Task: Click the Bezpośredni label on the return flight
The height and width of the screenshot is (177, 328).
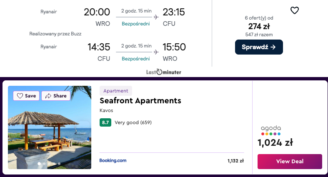Action: tap(135, 59)
